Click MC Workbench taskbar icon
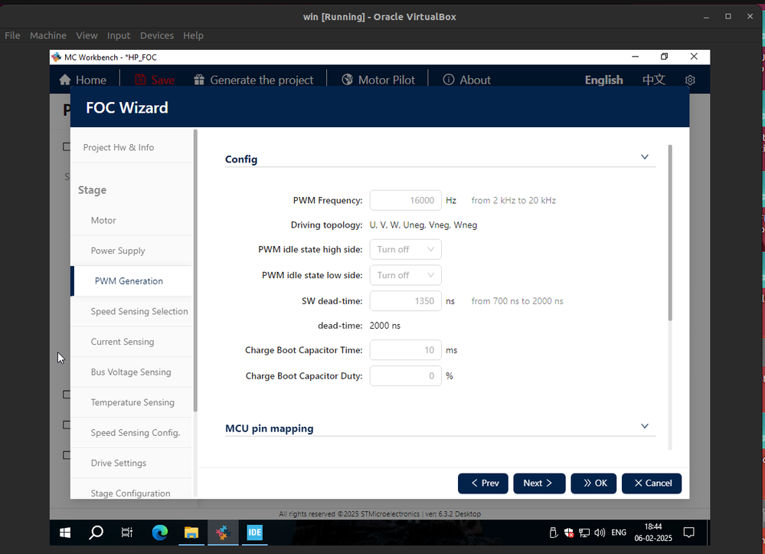The width and height of the screenshot is (765, 554). coord(223,533)
